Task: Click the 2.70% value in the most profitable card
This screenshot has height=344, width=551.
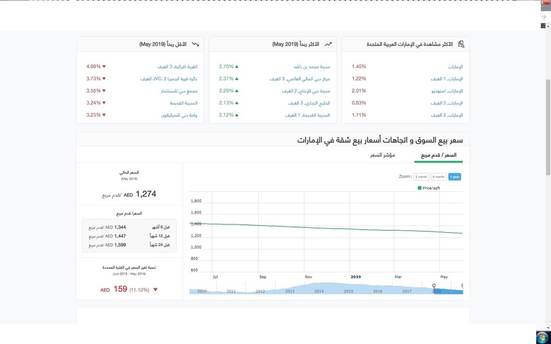Action: tap(226, 67)
